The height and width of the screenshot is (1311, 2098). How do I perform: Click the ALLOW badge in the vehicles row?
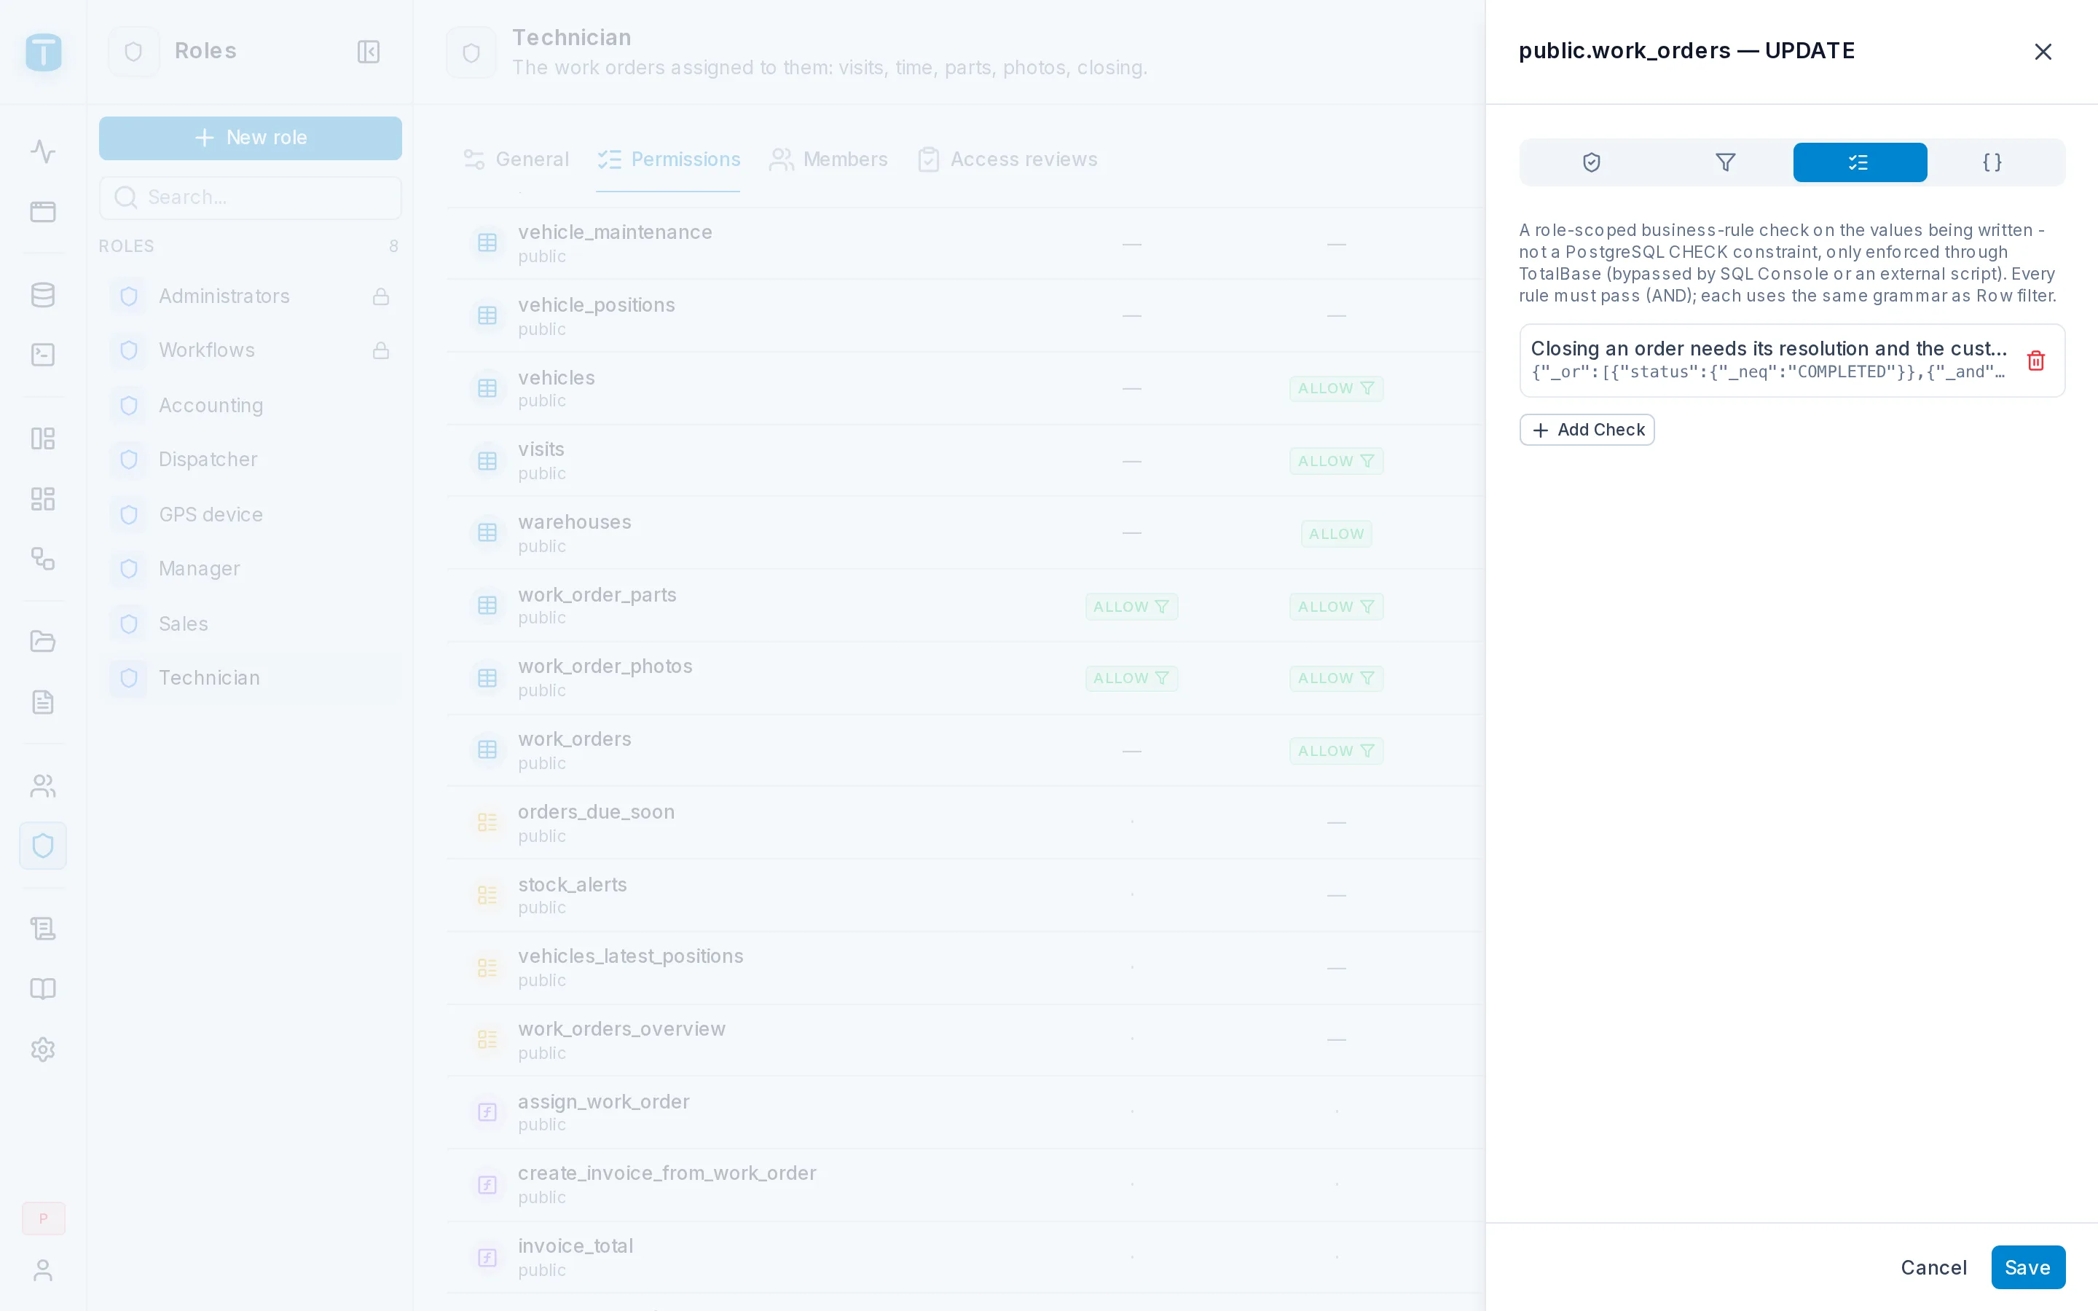click(x=1336, y=388)
